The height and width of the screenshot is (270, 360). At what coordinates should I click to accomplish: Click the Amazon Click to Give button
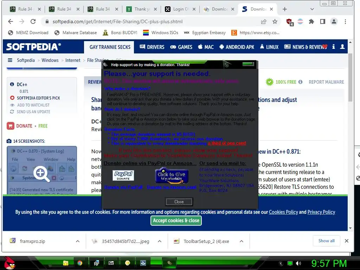pyautogui.click(x=172, y=176)
